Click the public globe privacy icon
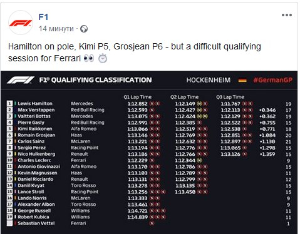Screen dimensions: 300x234 pos(84,29)
